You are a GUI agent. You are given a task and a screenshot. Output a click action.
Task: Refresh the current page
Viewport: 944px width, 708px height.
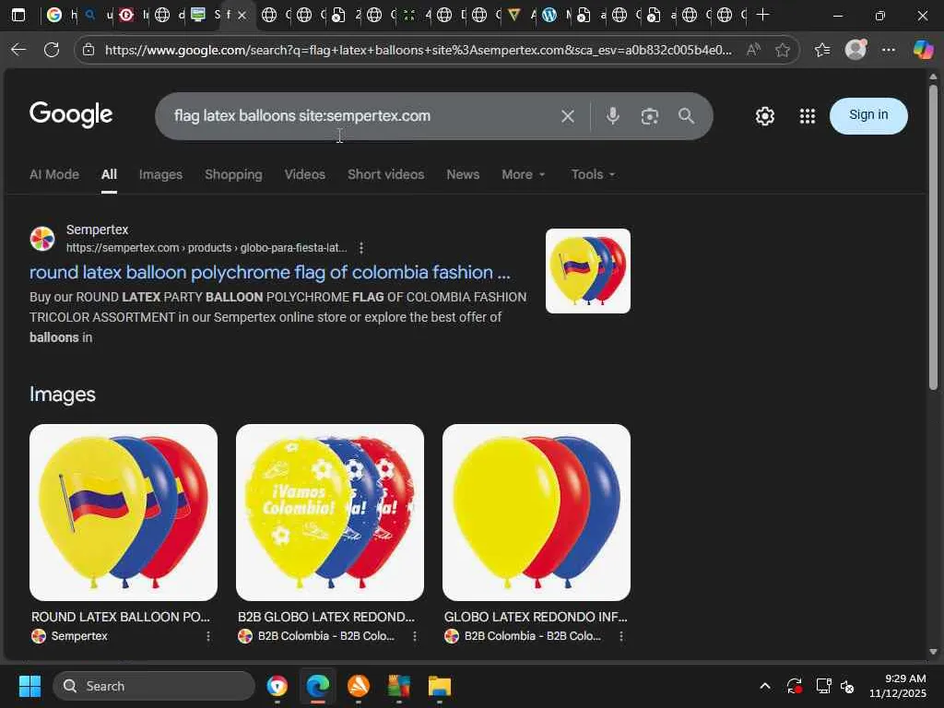[x=52, y=50]
